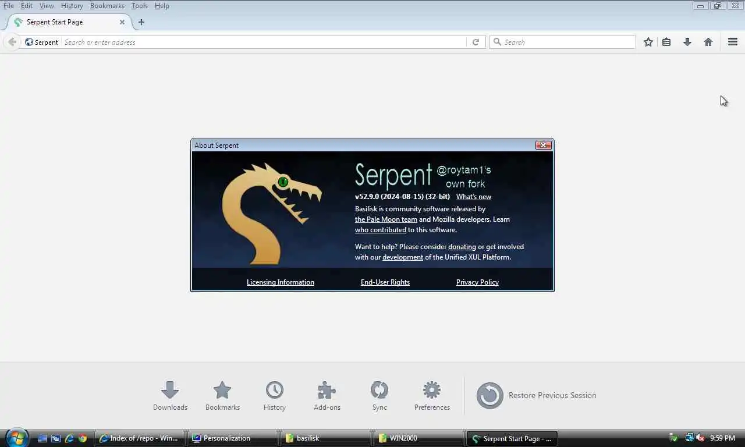
Task: Click the Windows Start orb
Action: point(17,438)
